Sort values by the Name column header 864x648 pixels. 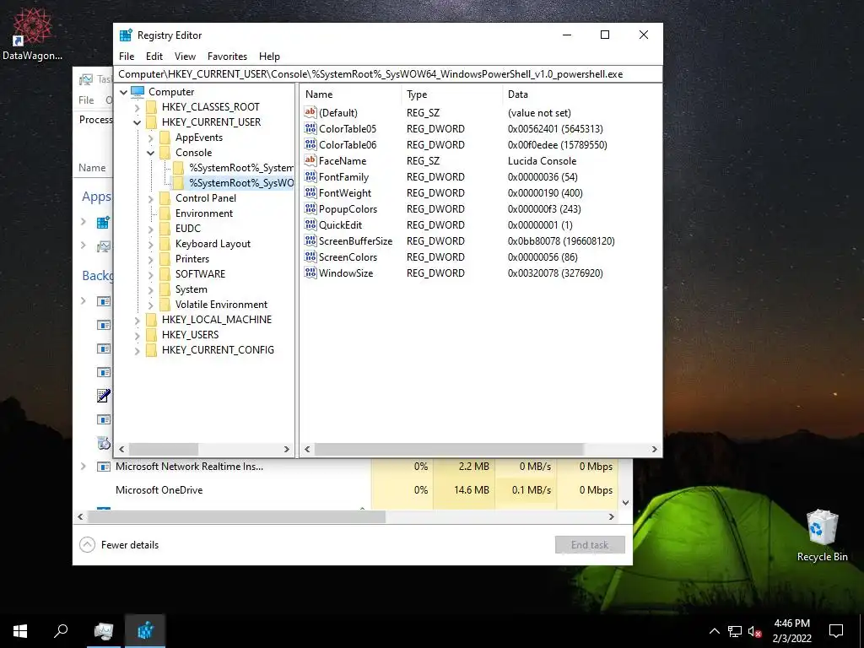click(350, 94)
